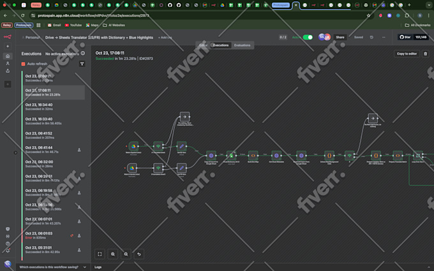Open the three-dot workflow options menu
This screenshot has height=271, width=434.
(384, 38)
